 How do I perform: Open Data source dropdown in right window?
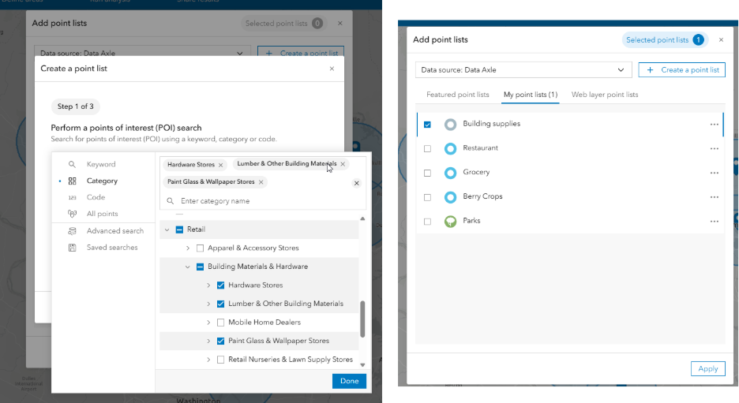[523, 69]
